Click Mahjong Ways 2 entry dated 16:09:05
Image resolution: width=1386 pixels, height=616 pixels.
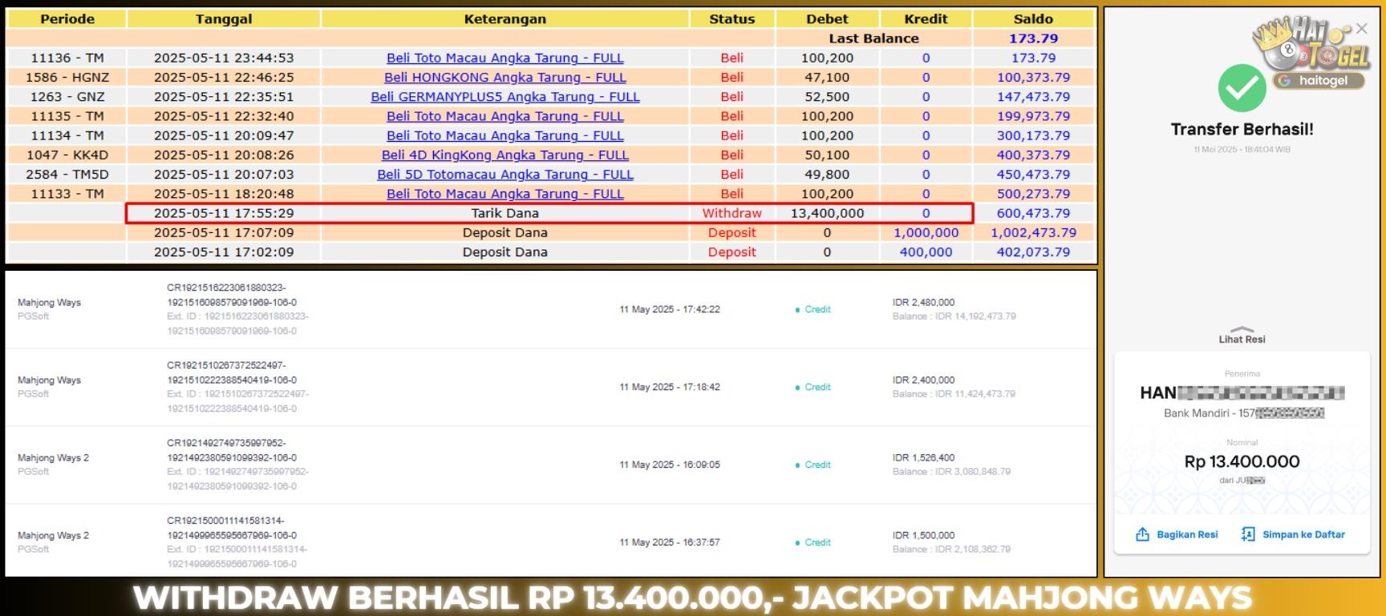(x=53, y=457)
